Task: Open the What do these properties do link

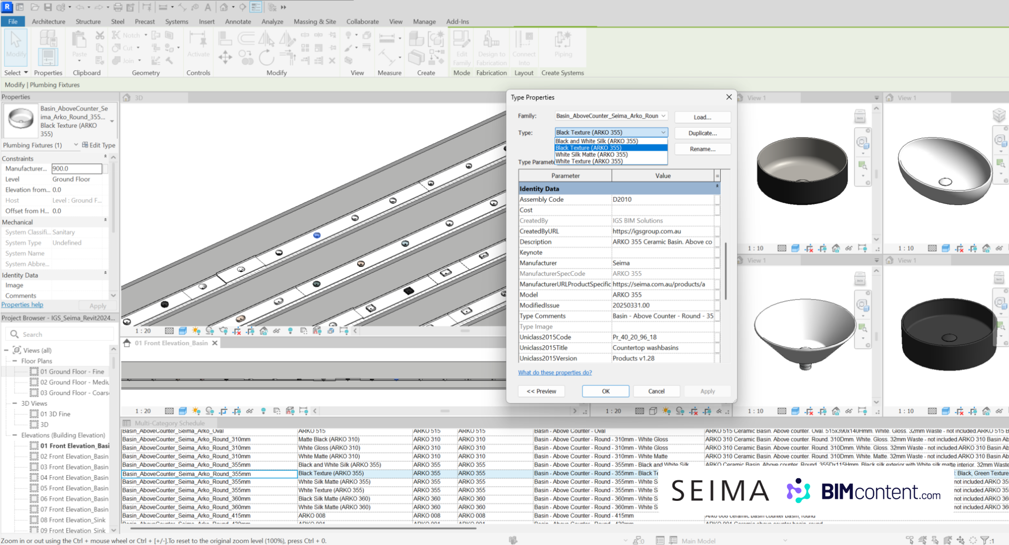Action: click(x=555, y=373)
